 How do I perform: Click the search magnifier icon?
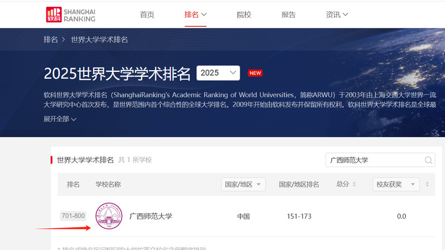(x=428, y=160)
